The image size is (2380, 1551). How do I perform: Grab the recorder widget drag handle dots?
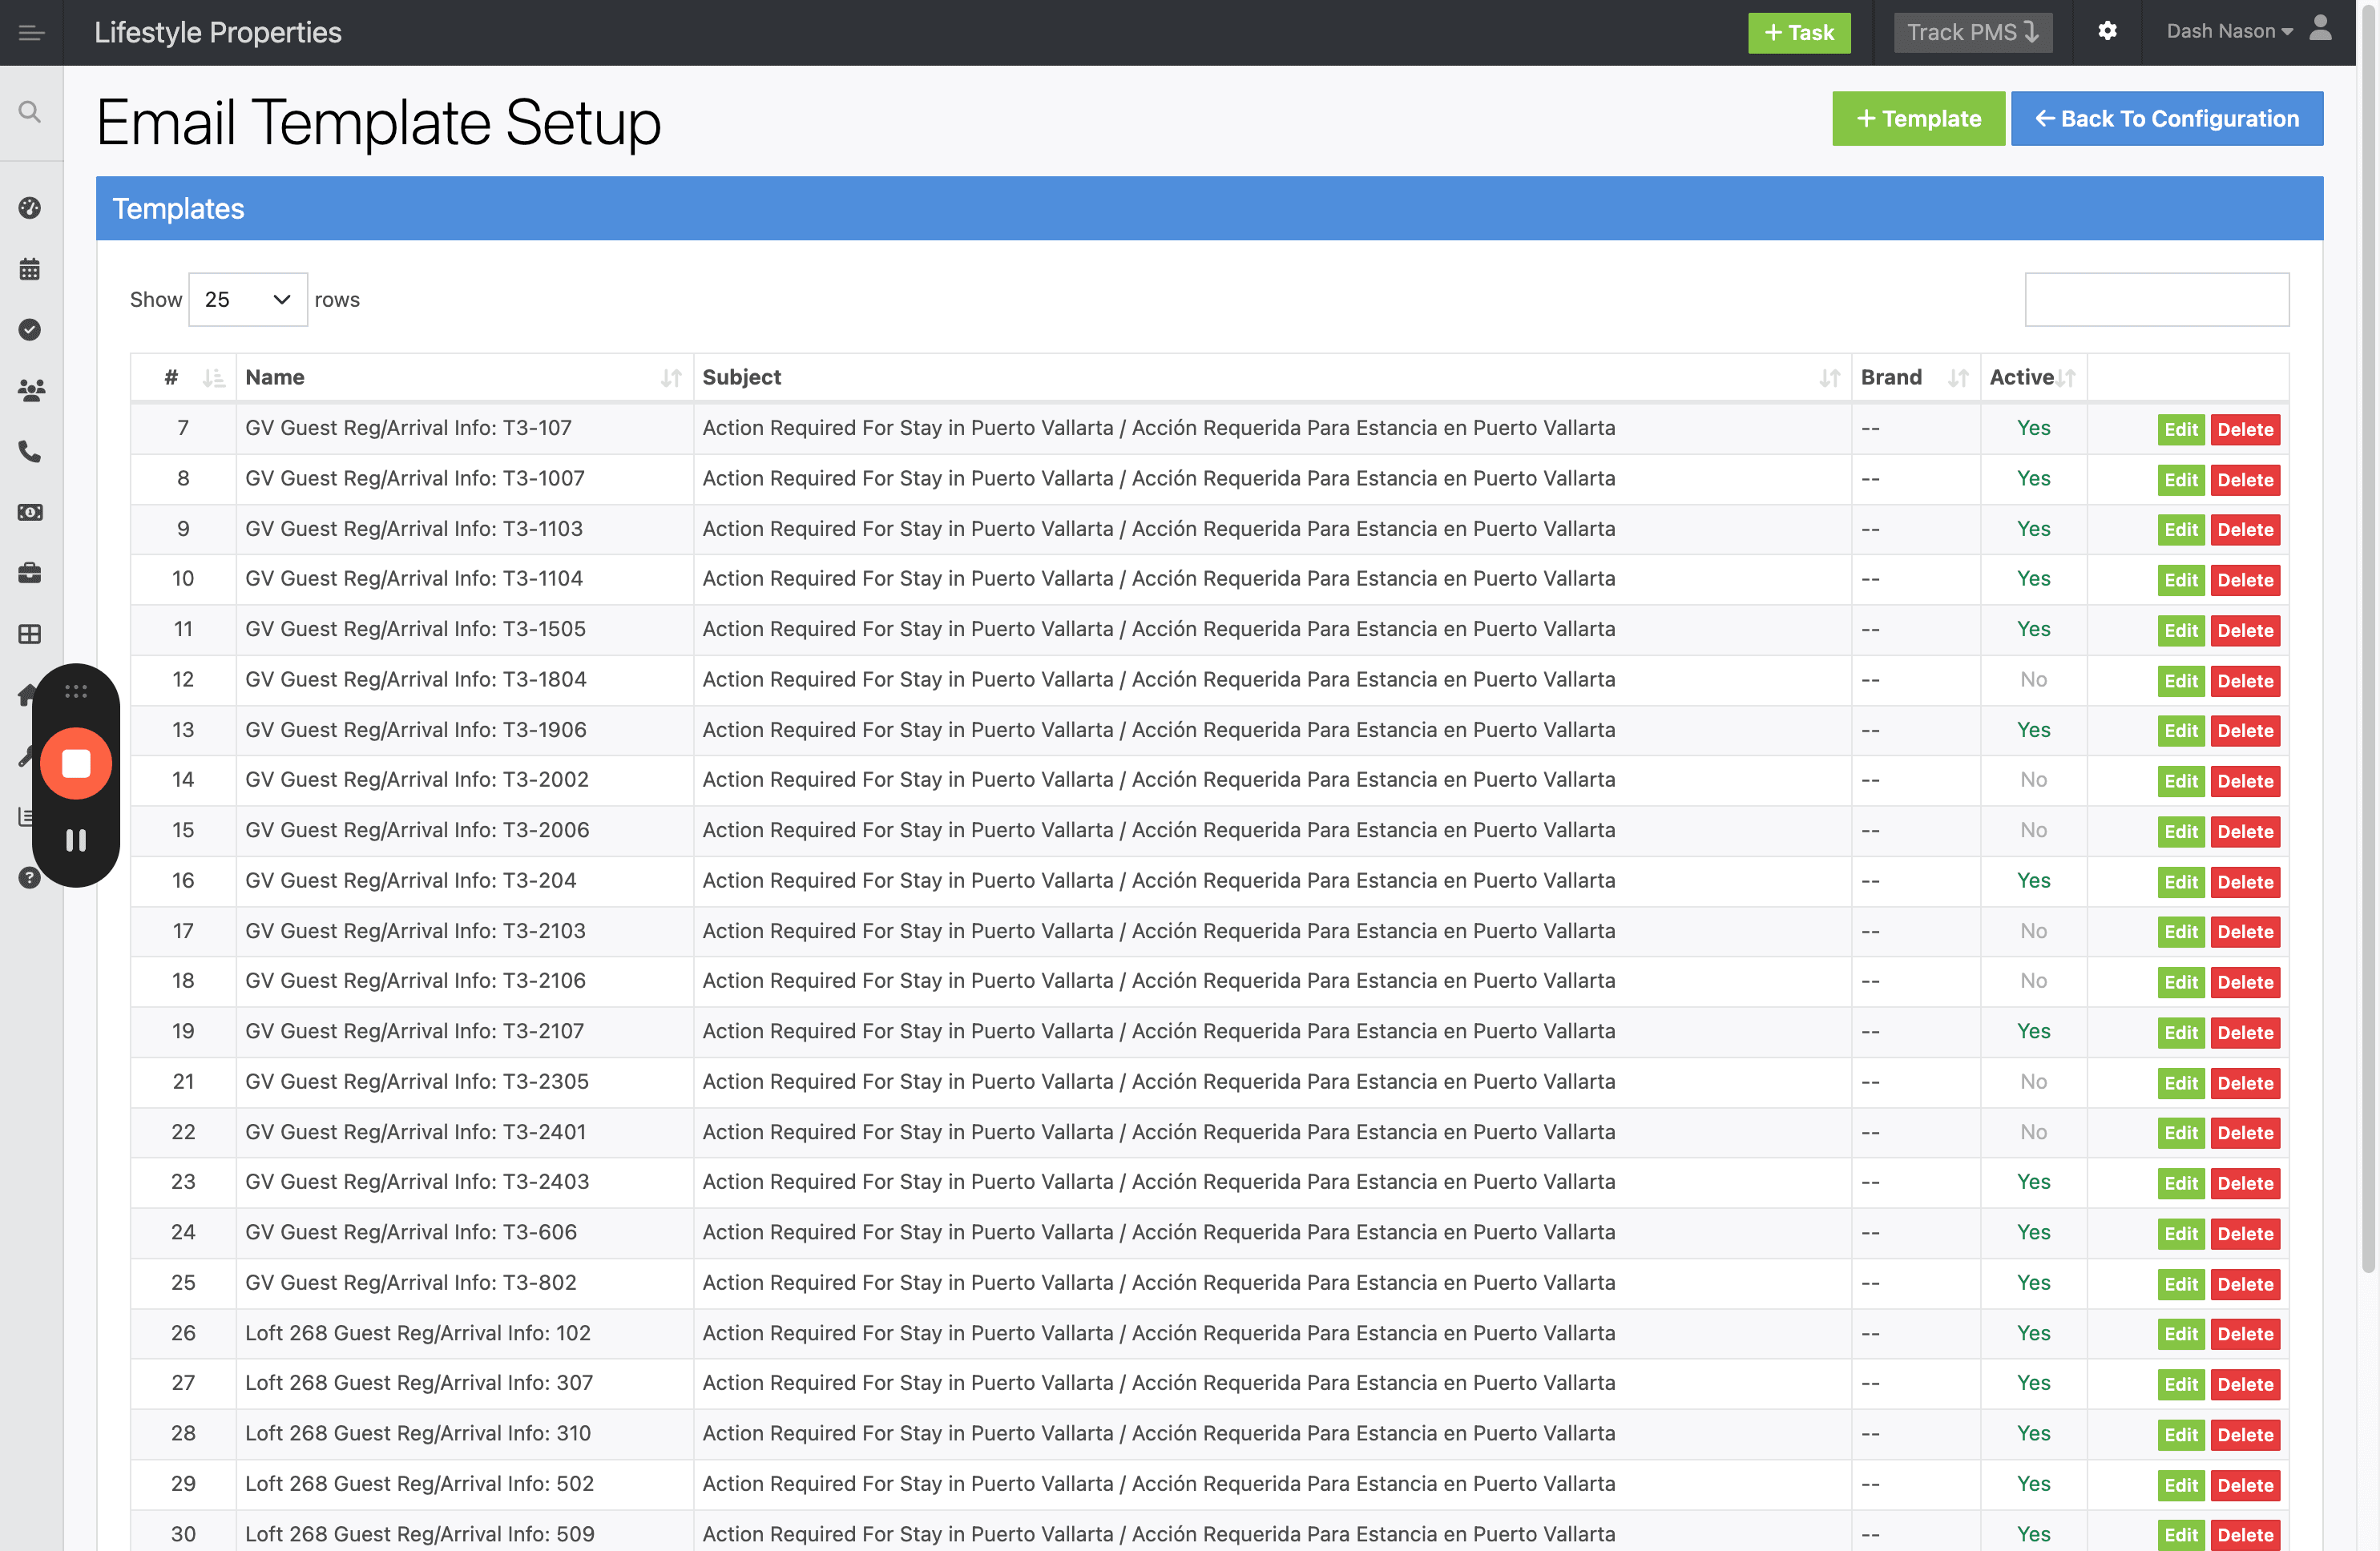76,691
